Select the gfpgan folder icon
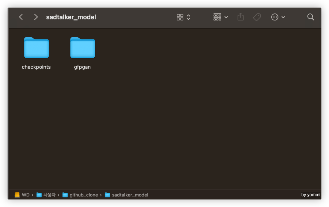329x207 pixels. (x=83, y=47)
